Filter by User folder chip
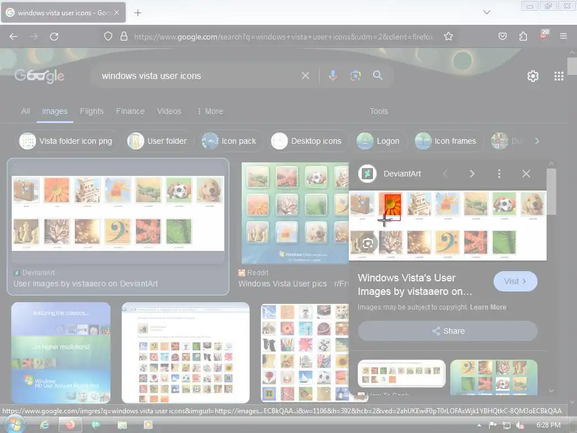Image resolution: width=577 pixels, height=433 pixels. pos(159,141)
